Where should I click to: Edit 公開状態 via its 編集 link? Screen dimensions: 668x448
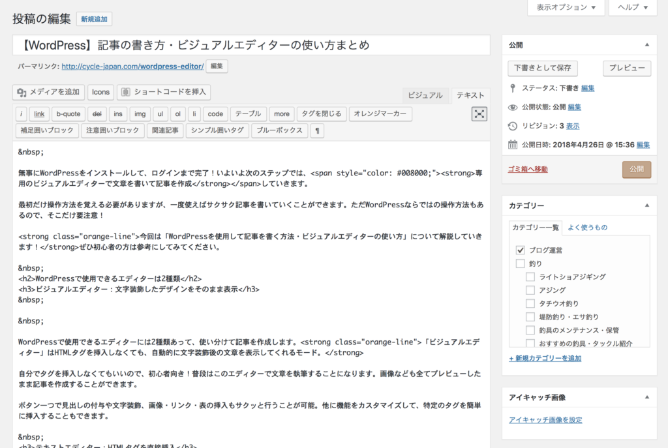(574, 108)
